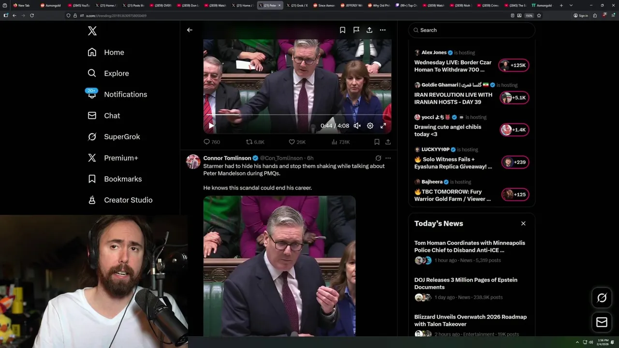Viewport: 619px width, 348px height.
Task: Open 'Wednesday LIVE: Border Czar Homan' space title
Action: coord(453,66)
